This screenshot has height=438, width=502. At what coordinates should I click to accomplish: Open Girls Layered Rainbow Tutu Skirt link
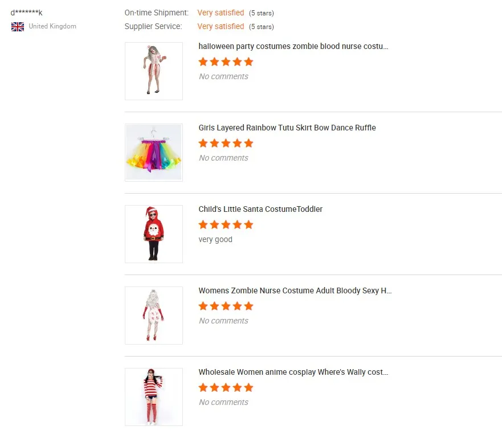(x=287, y=128)
